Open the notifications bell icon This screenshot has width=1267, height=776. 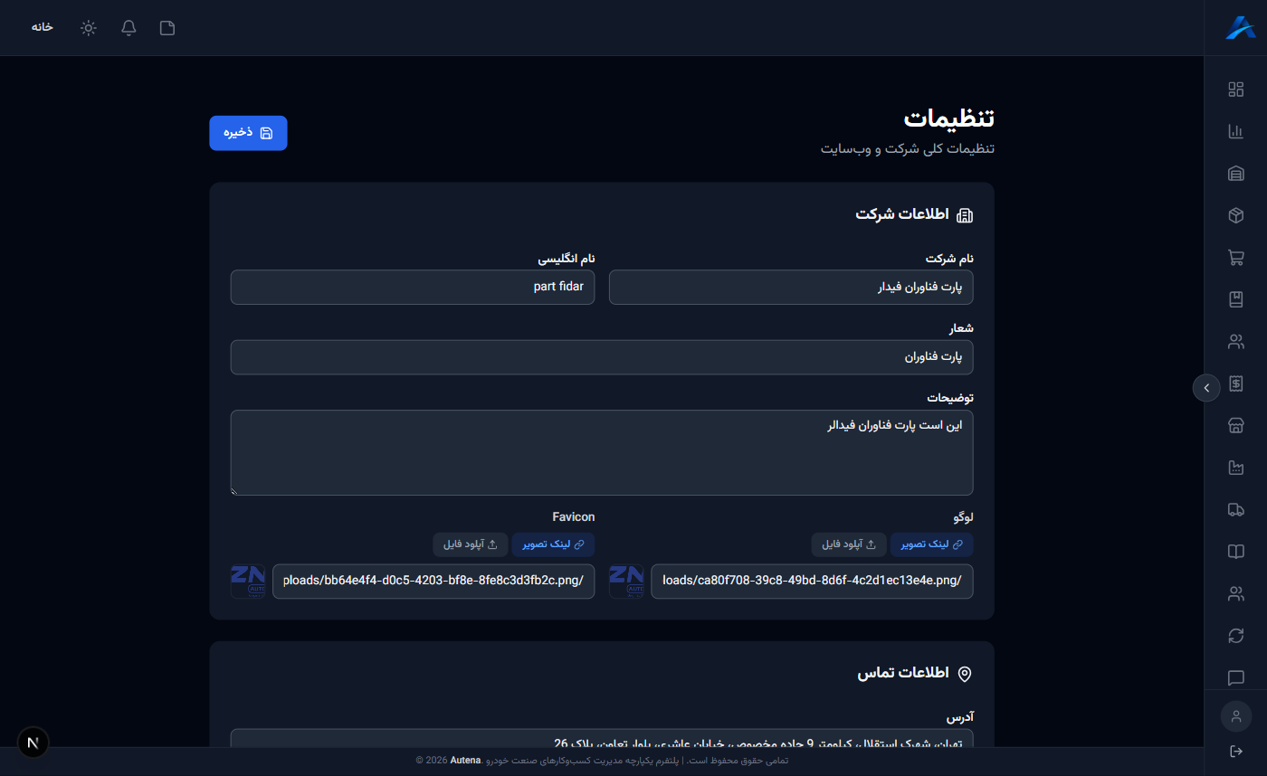coord(129,28)
